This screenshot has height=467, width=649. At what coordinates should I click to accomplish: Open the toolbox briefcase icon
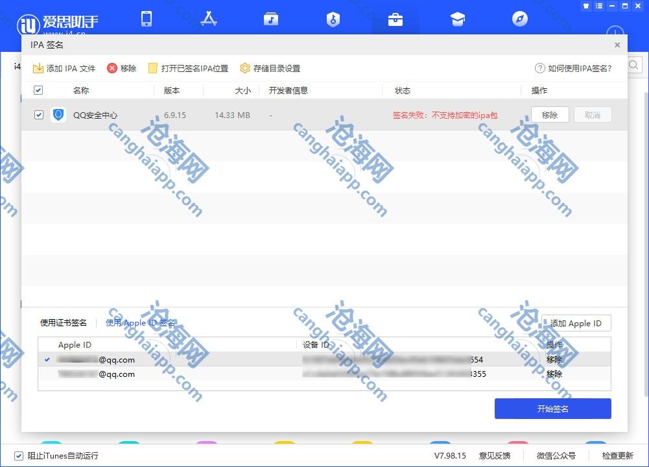click(395, 19)
